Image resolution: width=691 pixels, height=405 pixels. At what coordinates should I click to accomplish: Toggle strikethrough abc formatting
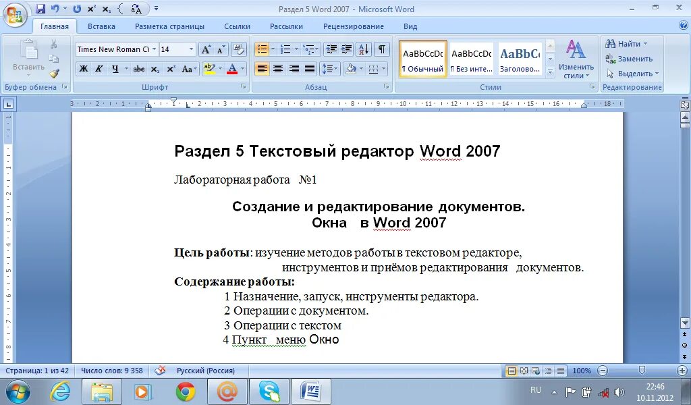[x=139, y=69]
